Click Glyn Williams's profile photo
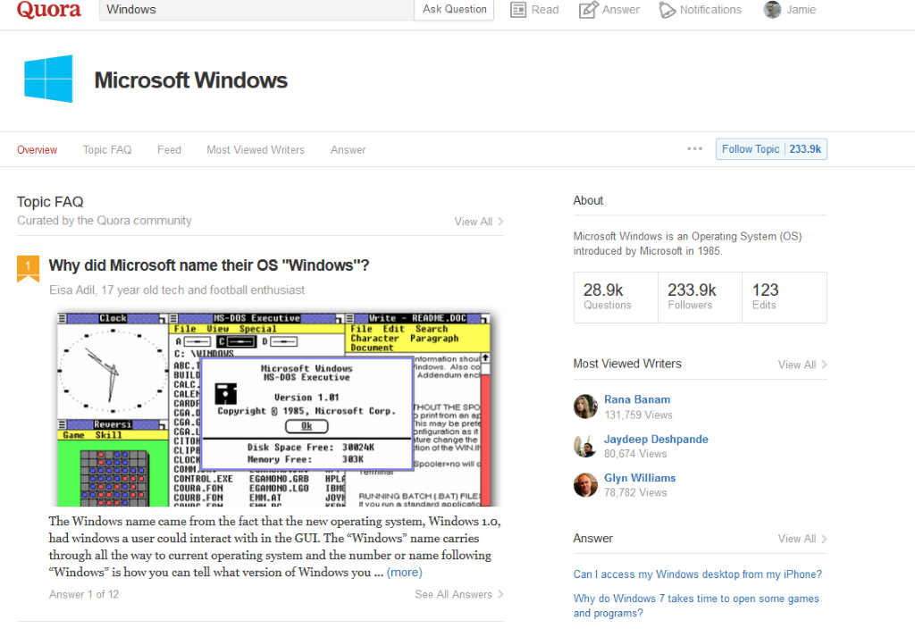The width and height of the screenshot is (915, 629). 585,485
